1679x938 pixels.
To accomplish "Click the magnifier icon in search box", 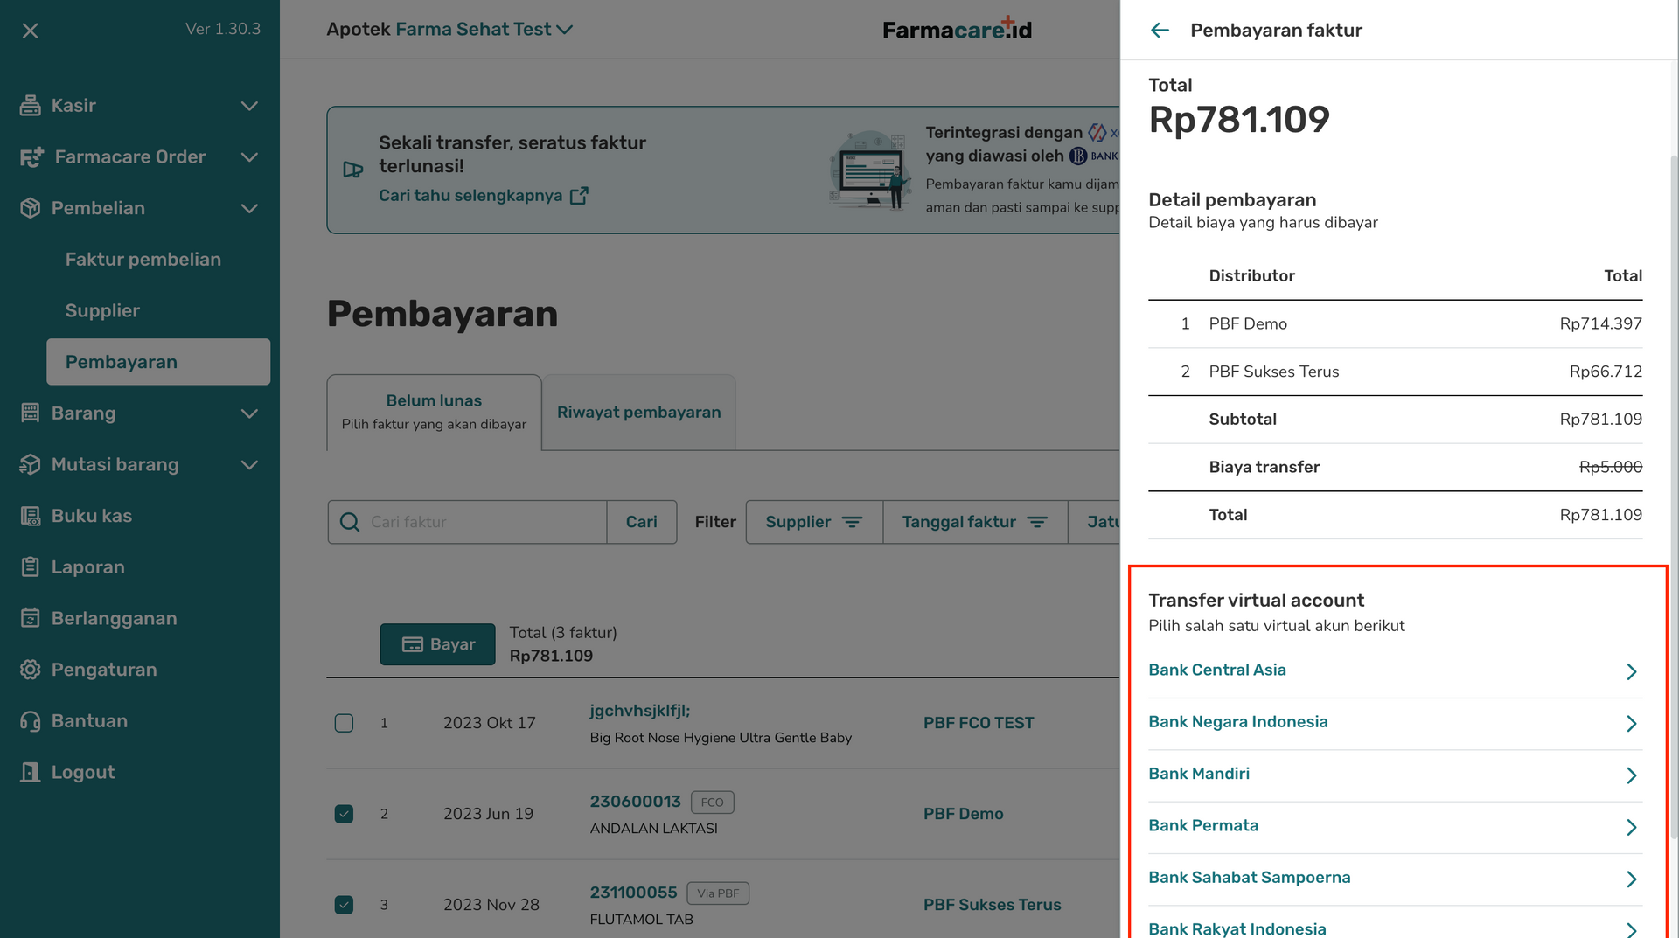I will point(350,522).
